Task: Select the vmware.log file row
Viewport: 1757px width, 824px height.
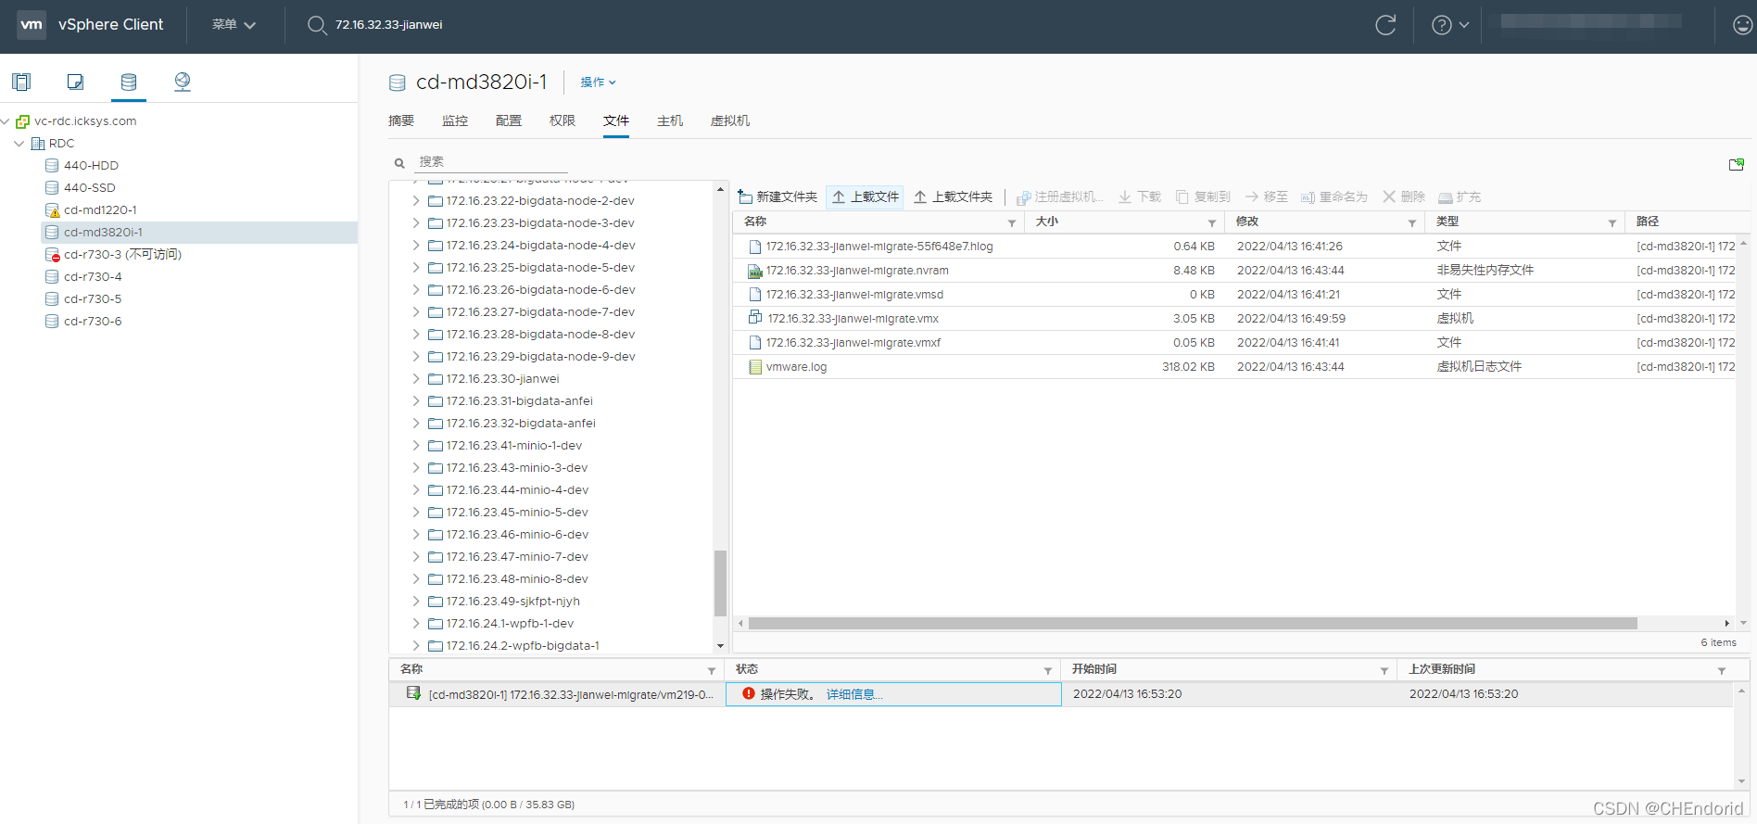Action: (x=1233, y=367)
